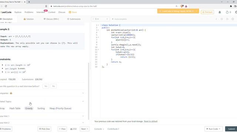Click the site lock icon in address bar

[51, 6]
